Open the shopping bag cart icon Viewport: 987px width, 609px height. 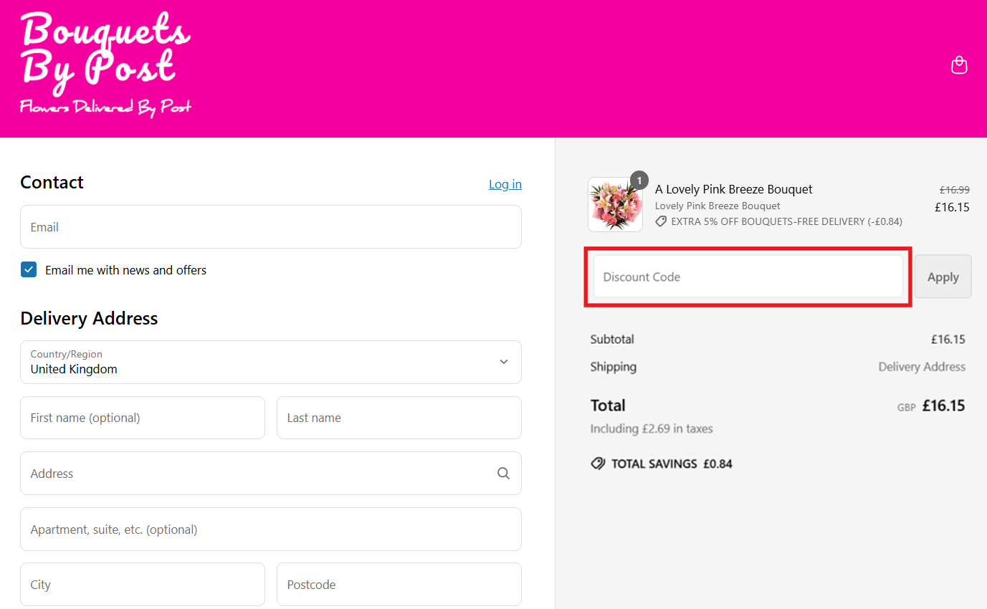(x=959, y=65)
